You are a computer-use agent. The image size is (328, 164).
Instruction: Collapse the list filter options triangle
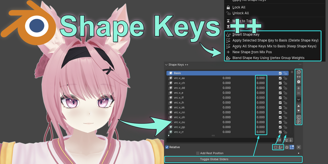tap(169, 136)
